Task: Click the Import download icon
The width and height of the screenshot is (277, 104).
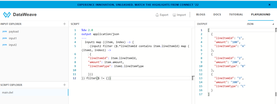Action: [x=174, y=15]
